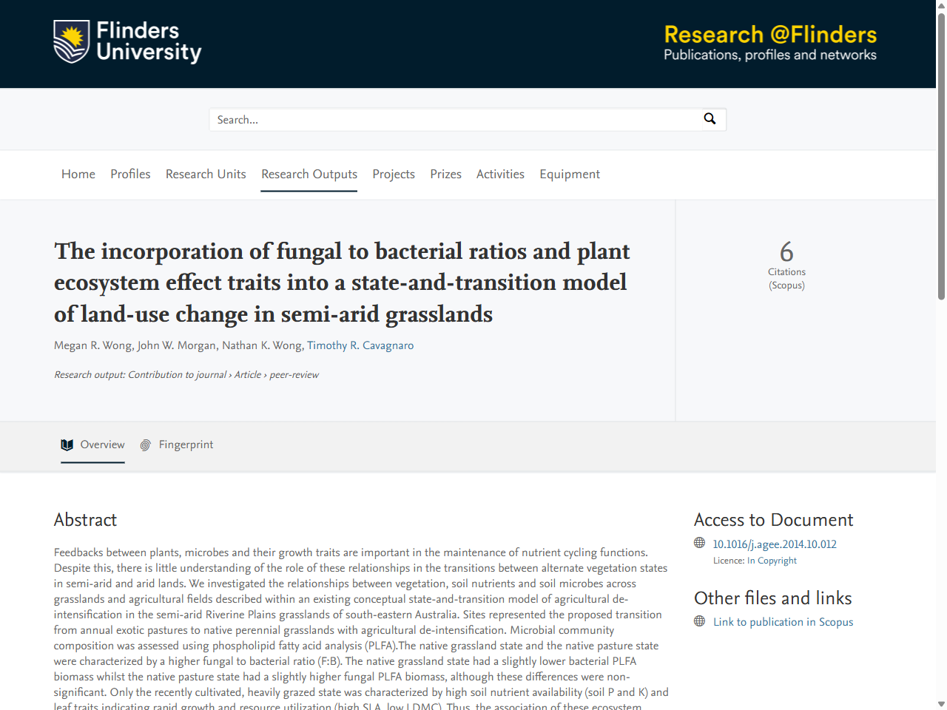
Task: Click the fingerprint spiral icon
Action: point(145,444)
